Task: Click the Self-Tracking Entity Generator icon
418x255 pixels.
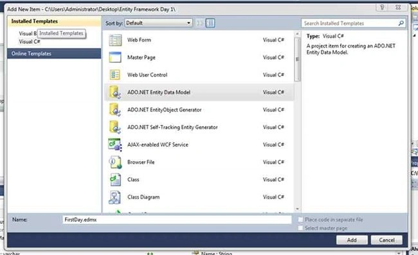Action: click(x=115, y=127)
